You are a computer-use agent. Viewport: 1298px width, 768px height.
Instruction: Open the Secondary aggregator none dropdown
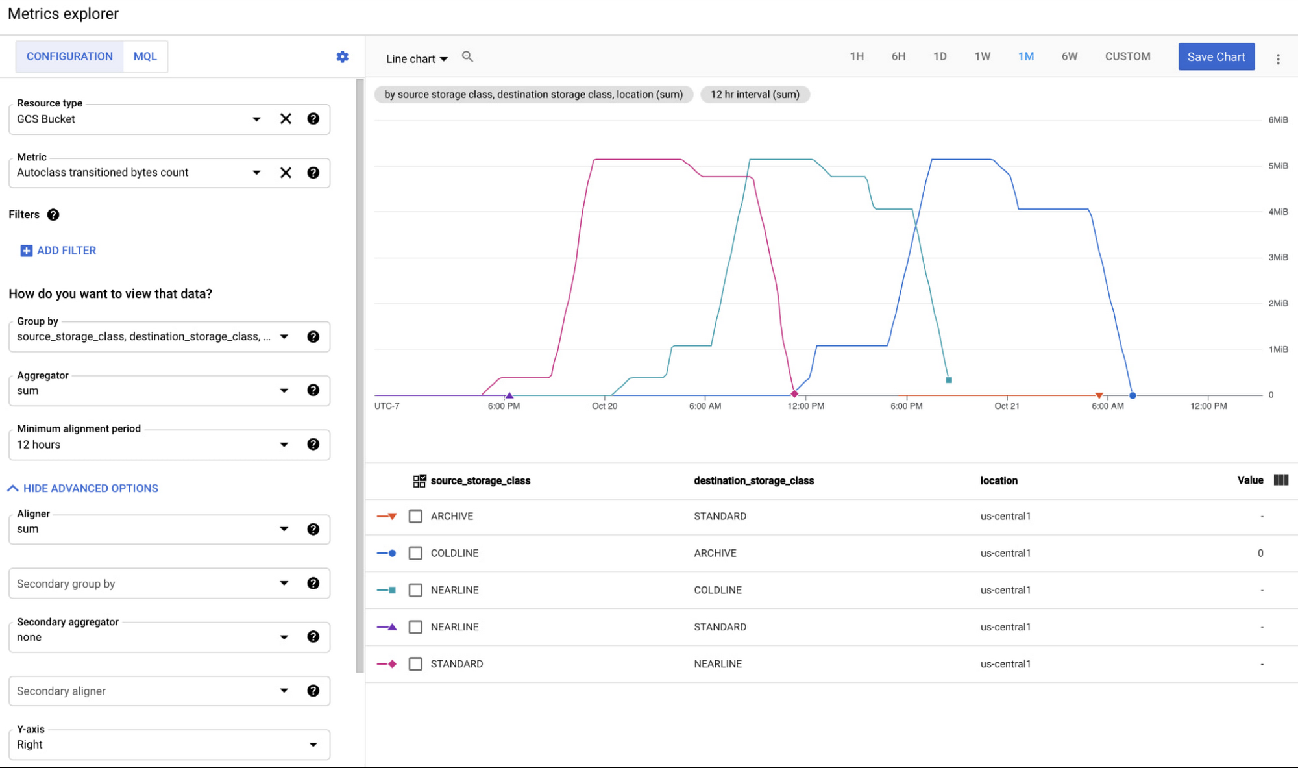tap(284, 638)
